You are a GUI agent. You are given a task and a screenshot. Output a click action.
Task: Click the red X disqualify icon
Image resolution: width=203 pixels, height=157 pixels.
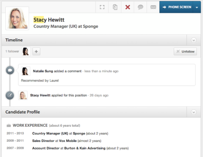coord(128,7)
